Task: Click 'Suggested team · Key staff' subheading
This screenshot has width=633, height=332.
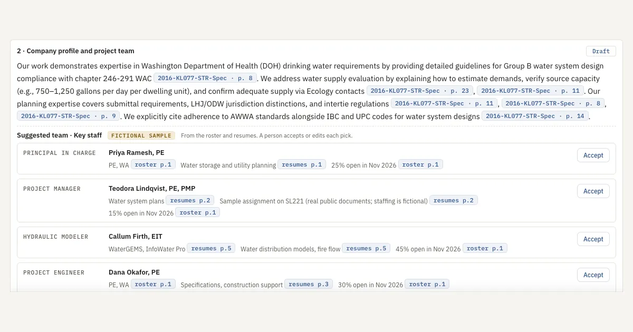Action: click(59, 135)
